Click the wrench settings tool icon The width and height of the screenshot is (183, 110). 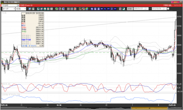coord(84,9)
